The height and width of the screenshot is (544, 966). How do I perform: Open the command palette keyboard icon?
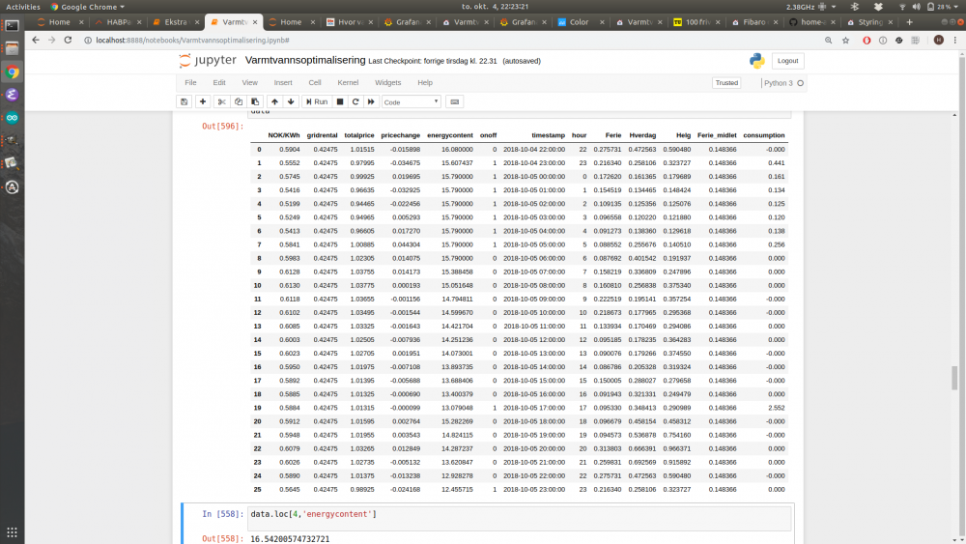point(455,101)
